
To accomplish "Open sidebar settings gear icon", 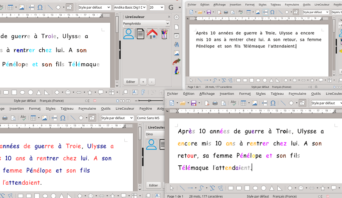I will (177, 17).
